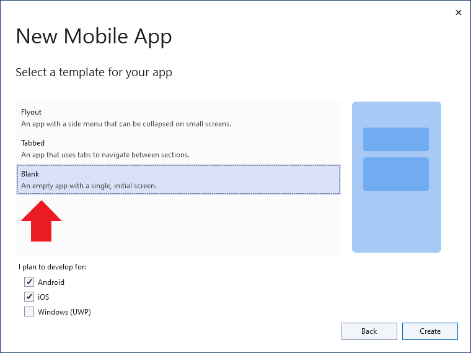This screenshot has height=353, width=471.
Task: Choose the Blank template
Action: [x=178, y=180]
